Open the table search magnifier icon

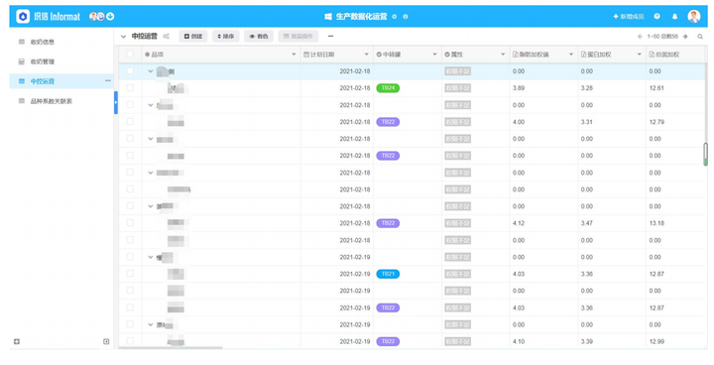(x=700, y=37)
